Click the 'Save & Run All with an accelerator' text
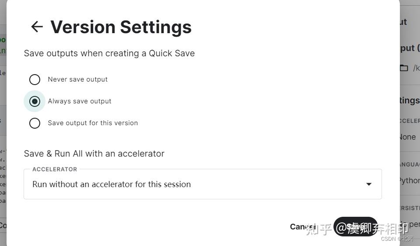 [x=94, y=154]
